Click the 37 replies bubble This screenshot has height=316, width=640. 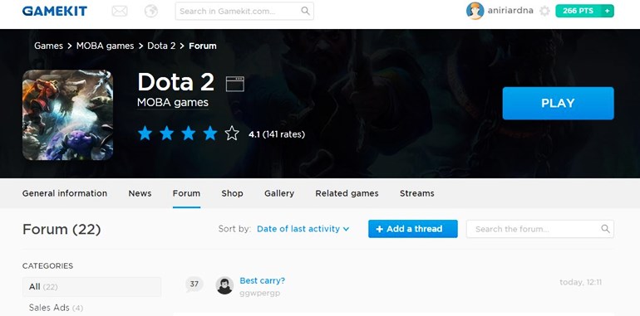tap(194, 284)
